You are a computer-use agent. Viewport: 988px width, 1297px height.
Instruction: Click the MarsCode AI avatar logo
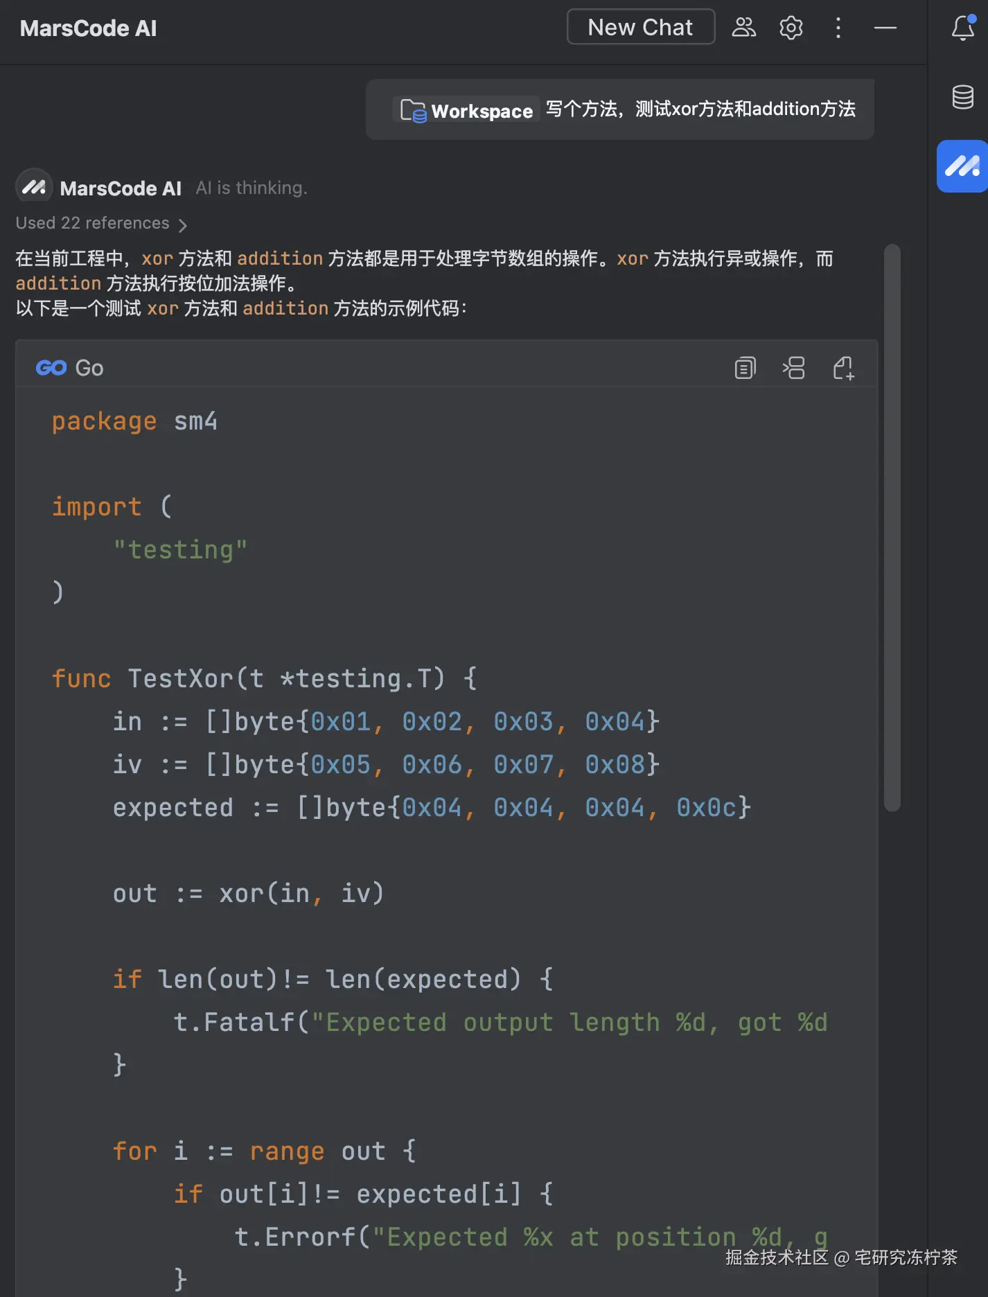point(34,186)
